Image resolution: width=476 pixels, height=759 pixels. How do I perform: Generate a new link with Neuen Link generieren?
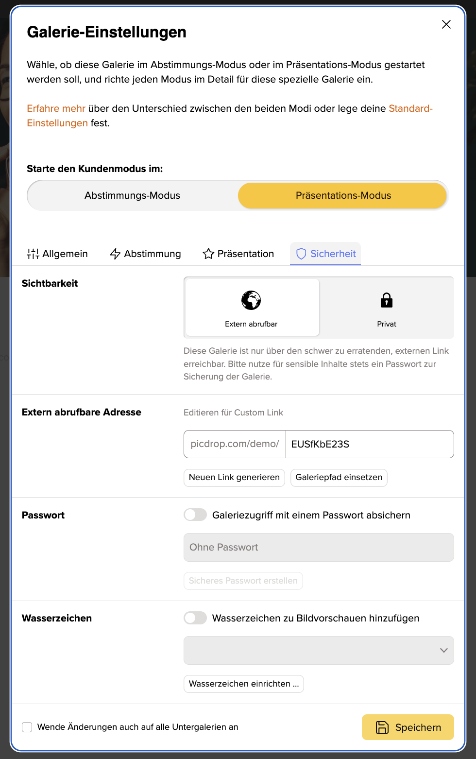(234, 477)
